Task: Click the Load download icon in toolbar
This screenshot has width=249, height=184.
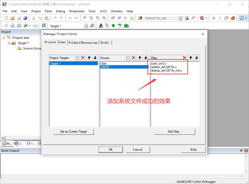Action: pyautogui.click(x=44, y=26)
